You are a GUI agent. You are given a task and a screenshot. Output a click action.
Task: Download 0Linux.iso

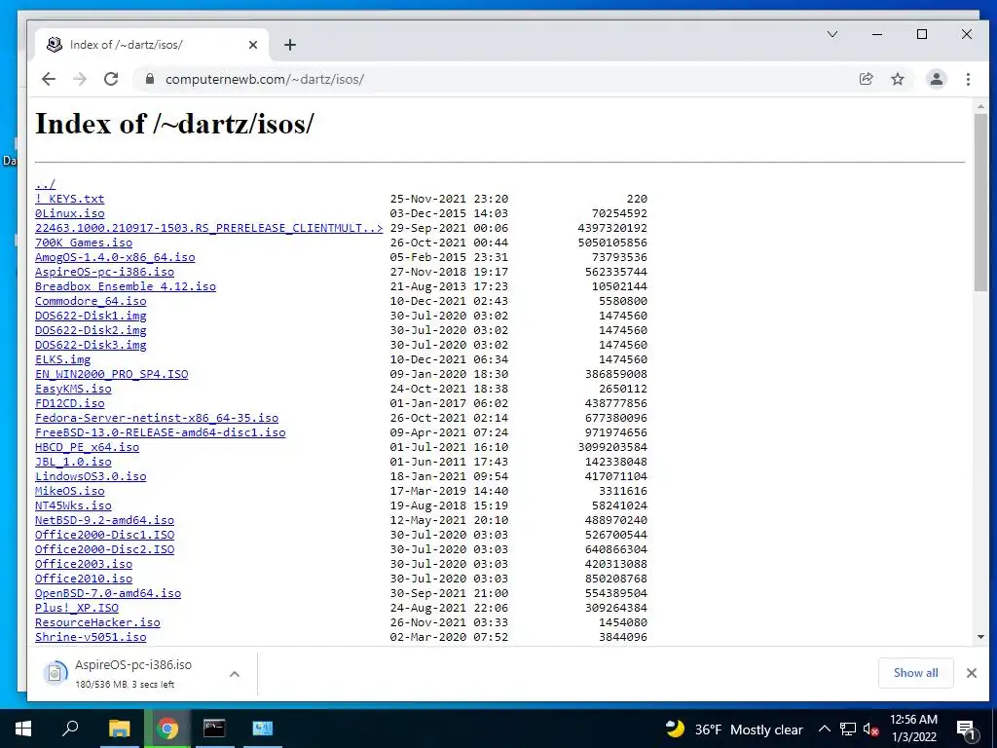pos(69,213)
